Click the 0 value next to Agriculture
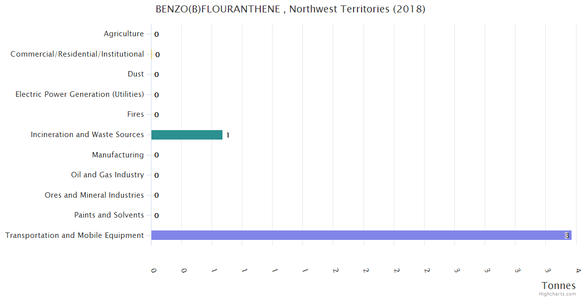This screenshot has height=298, width=581. coord(156,34)
